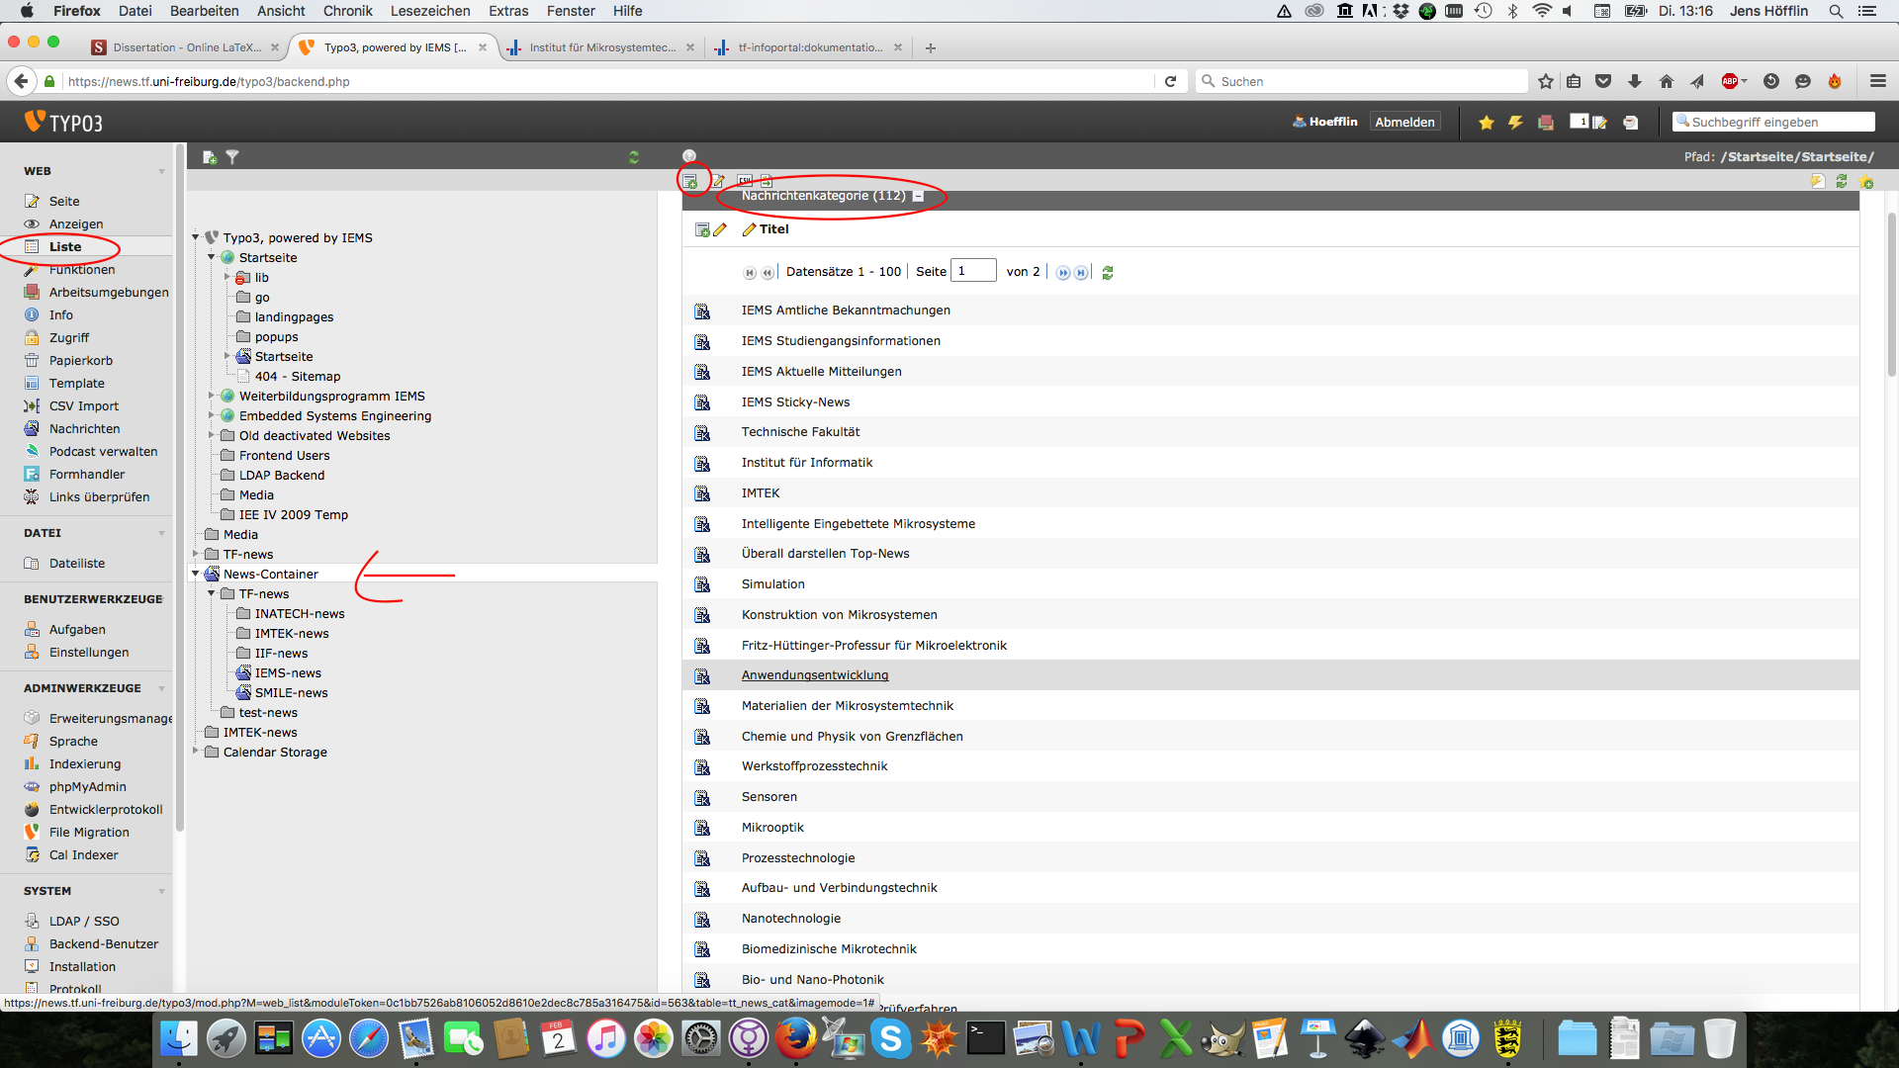Image resolution: width=1899 pixels, height=1068 pixels.
Task: Refresh the page tree
Action: click(634, 157)
